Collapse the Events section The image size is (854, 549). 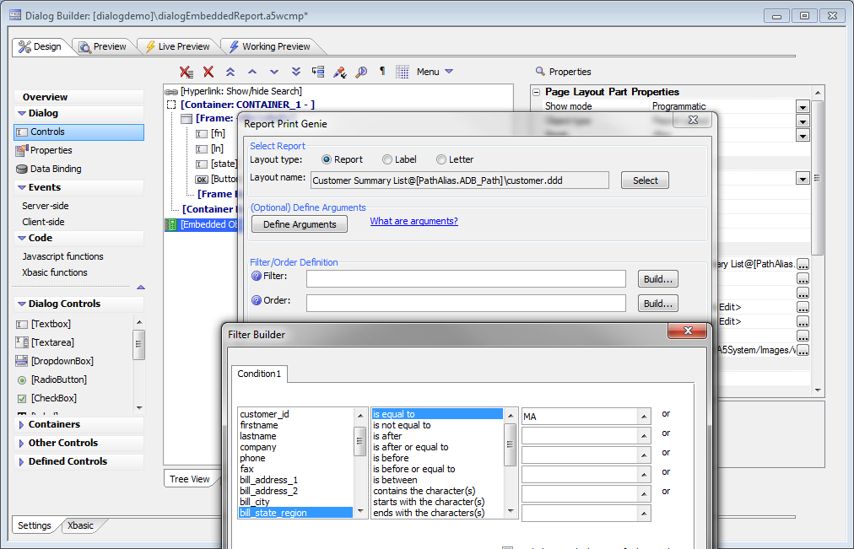(22, 187)
